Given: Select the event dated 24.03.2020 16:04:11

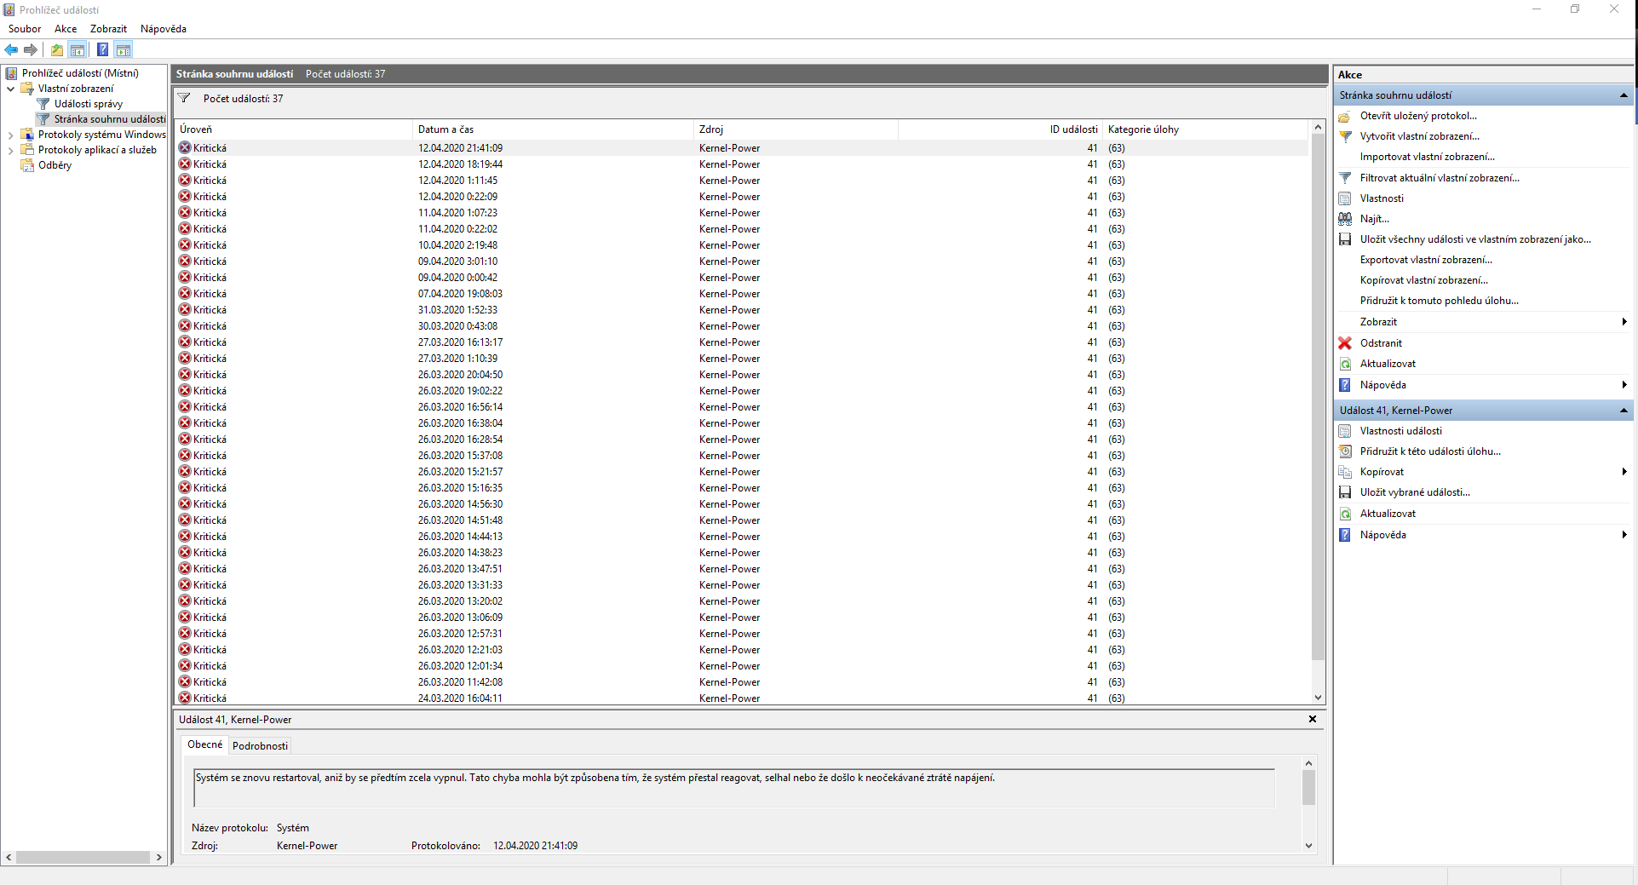Looking at the screenshot, I should pos(741,698).
